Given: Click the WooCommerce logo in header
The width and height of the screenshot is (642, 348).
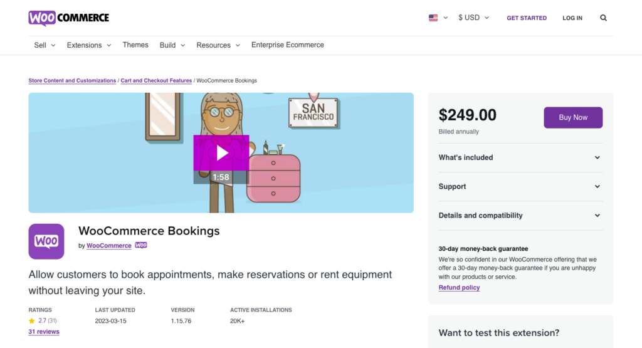Looking at the screenshot, I should click(69, 18).
